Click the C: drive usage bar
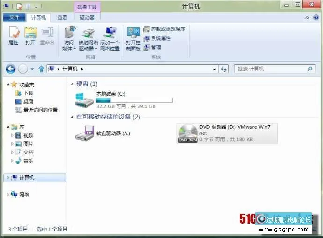This screenshot has width=323, height=238. click(134, 100)
